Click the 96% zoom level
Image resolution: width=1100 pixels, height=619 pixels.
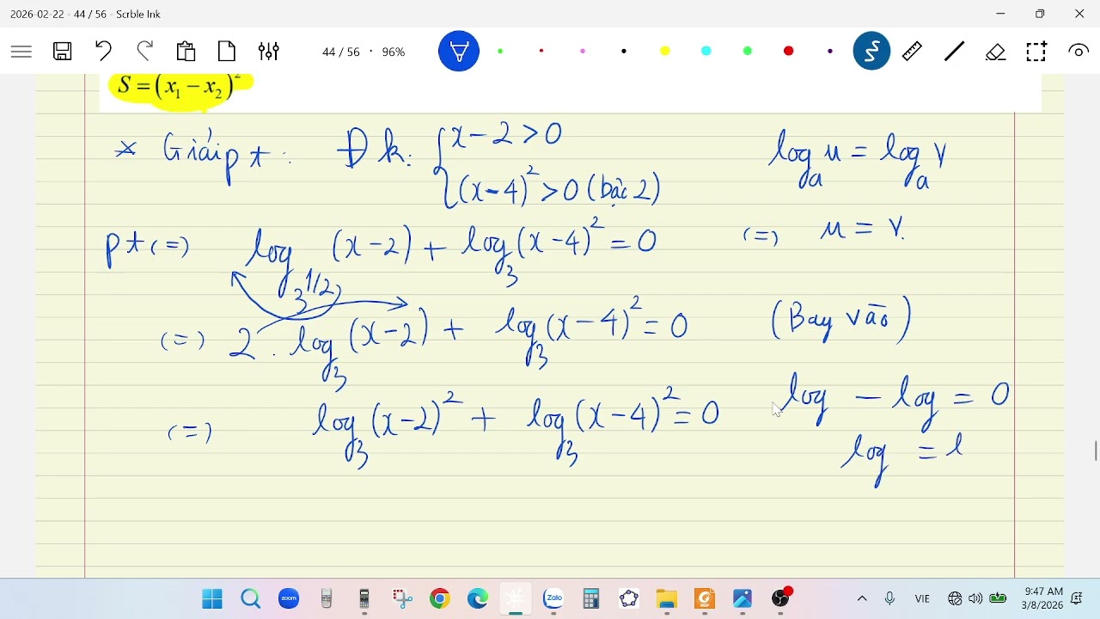pos(394,52)
